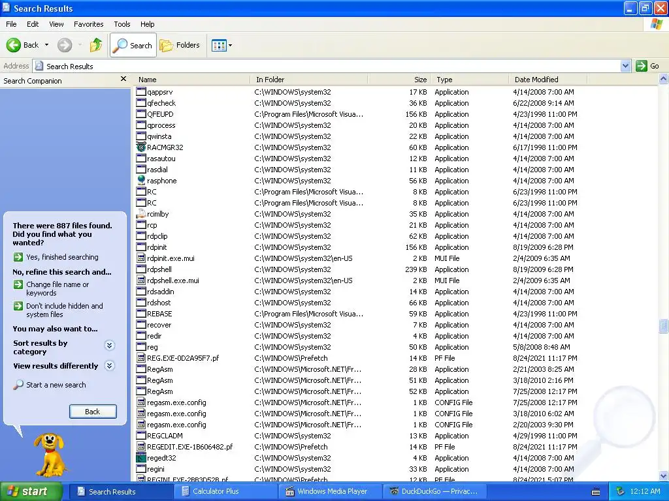The height and width of the screenshot is (501, 669).
Task: Select the REBASE application icon
Action: tap(141, 314)
